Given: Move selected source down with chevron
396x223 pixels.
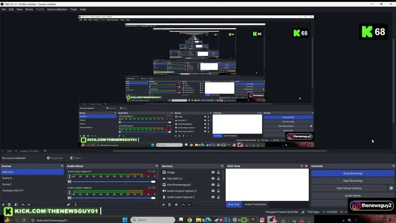Looking at the screenshot, I should 189,204.
